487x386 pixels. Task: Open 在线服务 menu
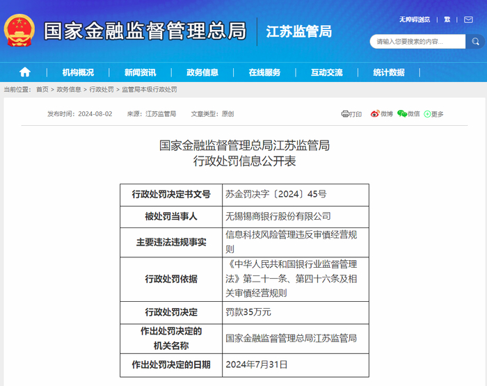(264, 72)
